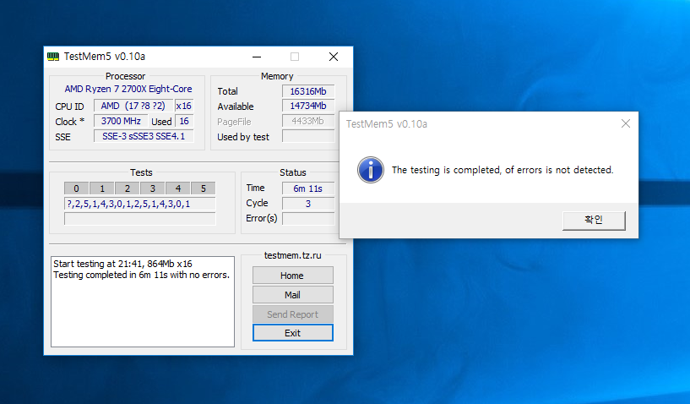This screenshot has width=690, height=404.
Task: Click the x16 core count field
Action: [184, 106]
